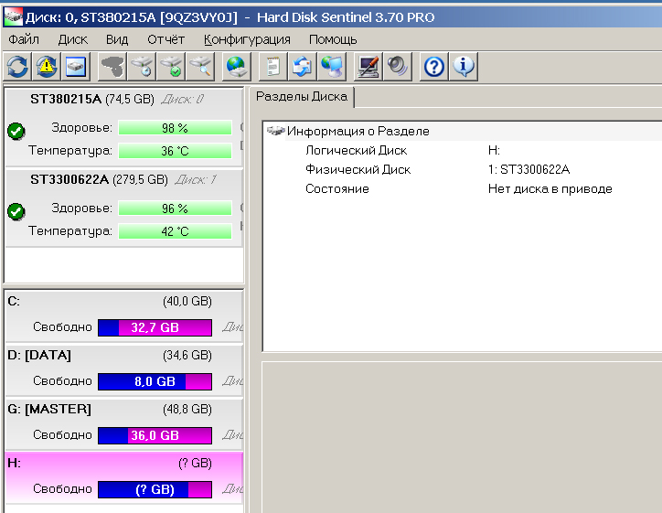
Task: Click the report document toolbar icon
Action: (272, 66)
